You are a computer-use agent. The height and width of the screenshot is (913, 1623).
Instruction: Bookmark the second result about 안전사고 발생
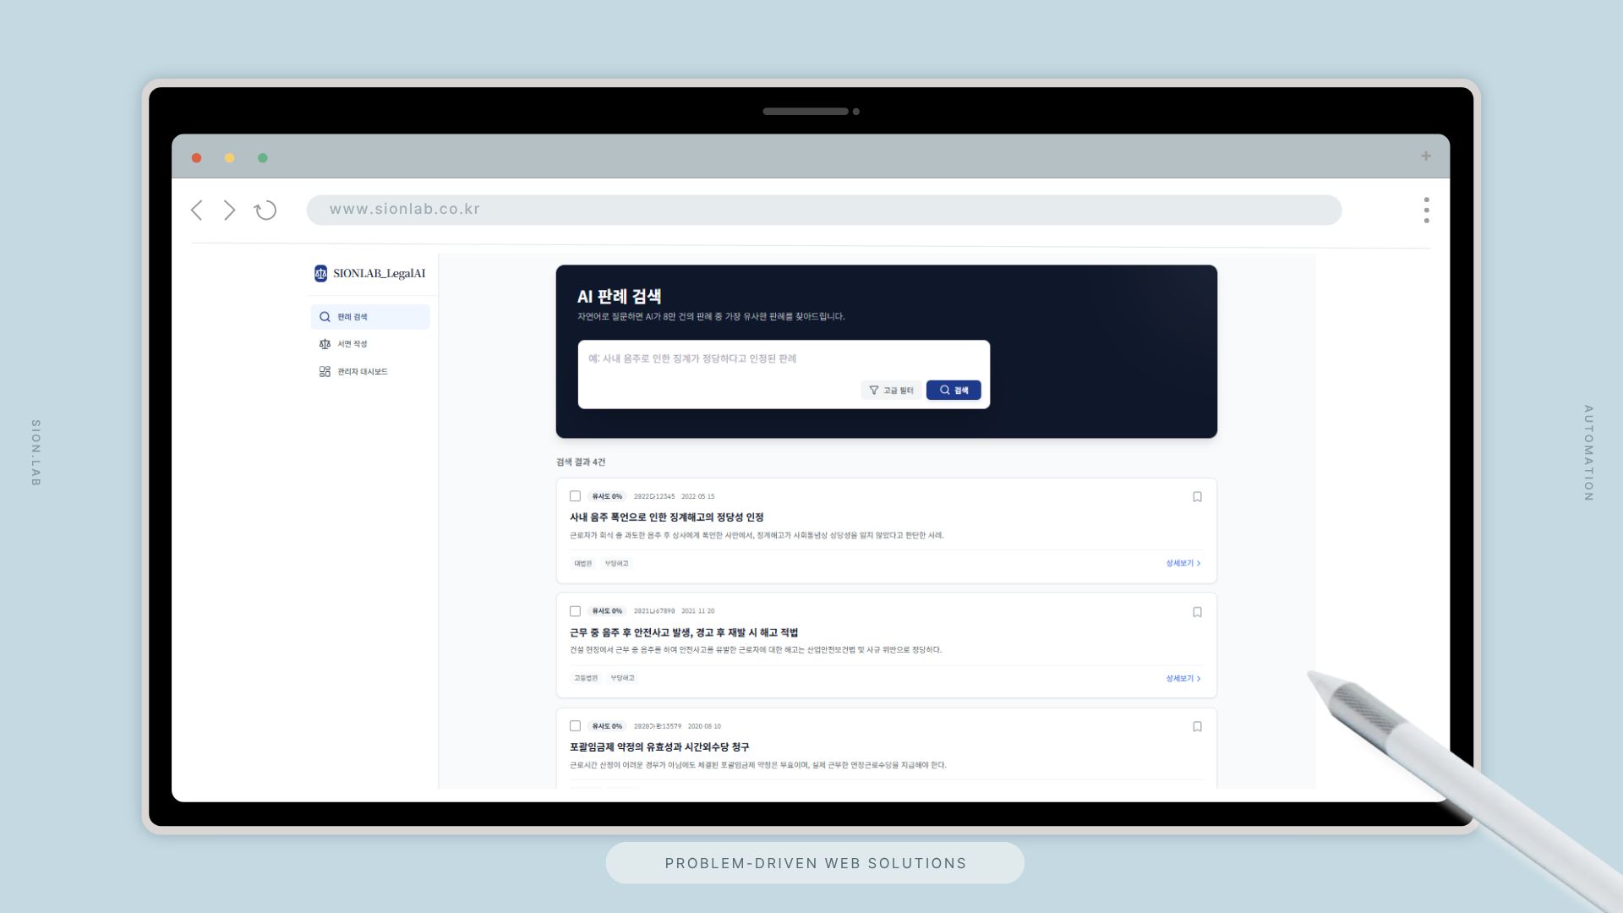click(1197, 612)
